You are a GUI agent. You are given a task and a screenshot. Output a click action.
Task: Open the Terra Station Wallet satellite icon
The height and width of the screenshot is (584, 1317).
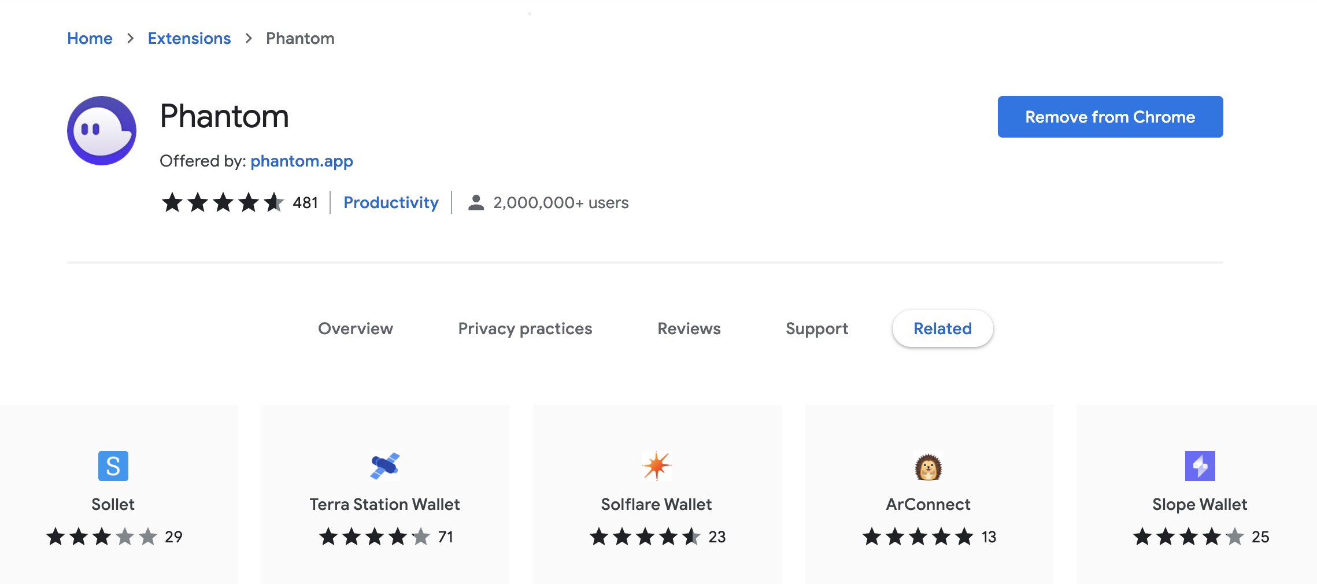pyautogui.click(x=385, y=466)
